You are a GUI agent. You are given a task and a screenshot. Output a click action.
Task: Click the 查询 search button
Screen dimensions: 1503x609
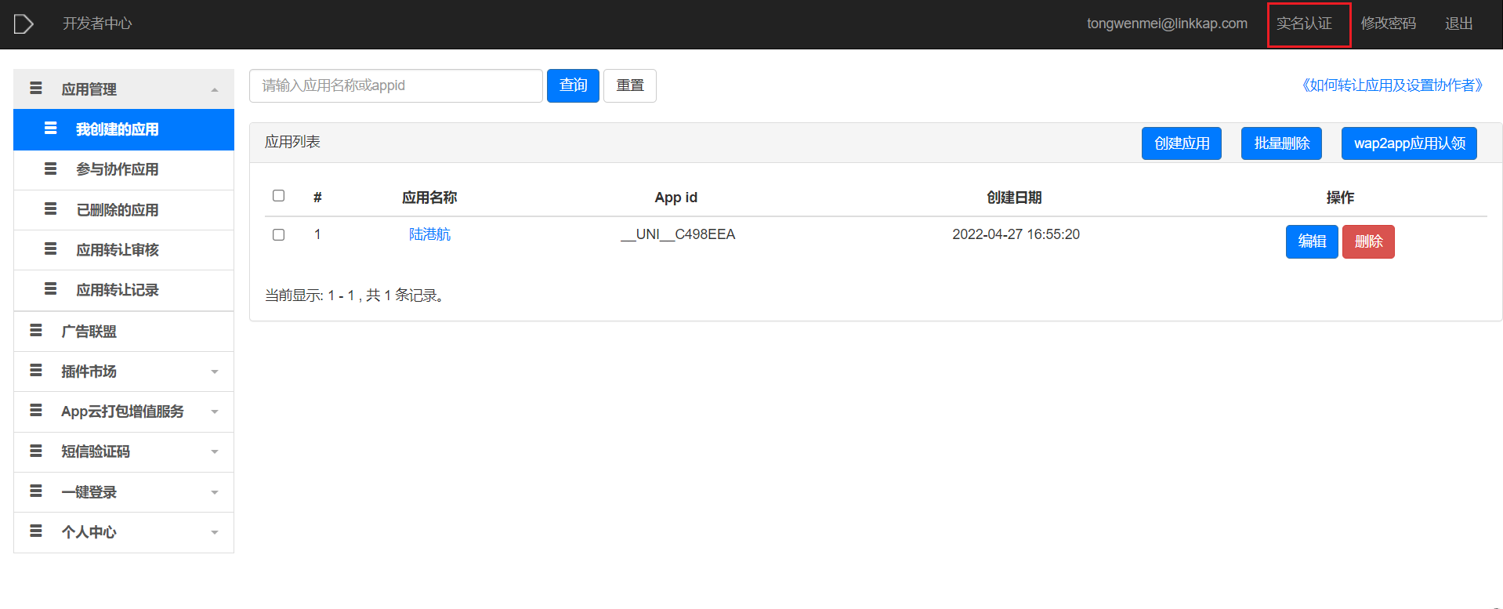[x=573, y=85]
